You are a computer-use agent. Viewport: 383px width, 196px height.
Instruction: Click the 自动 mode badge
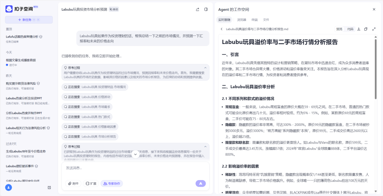[x=114, y=9]
